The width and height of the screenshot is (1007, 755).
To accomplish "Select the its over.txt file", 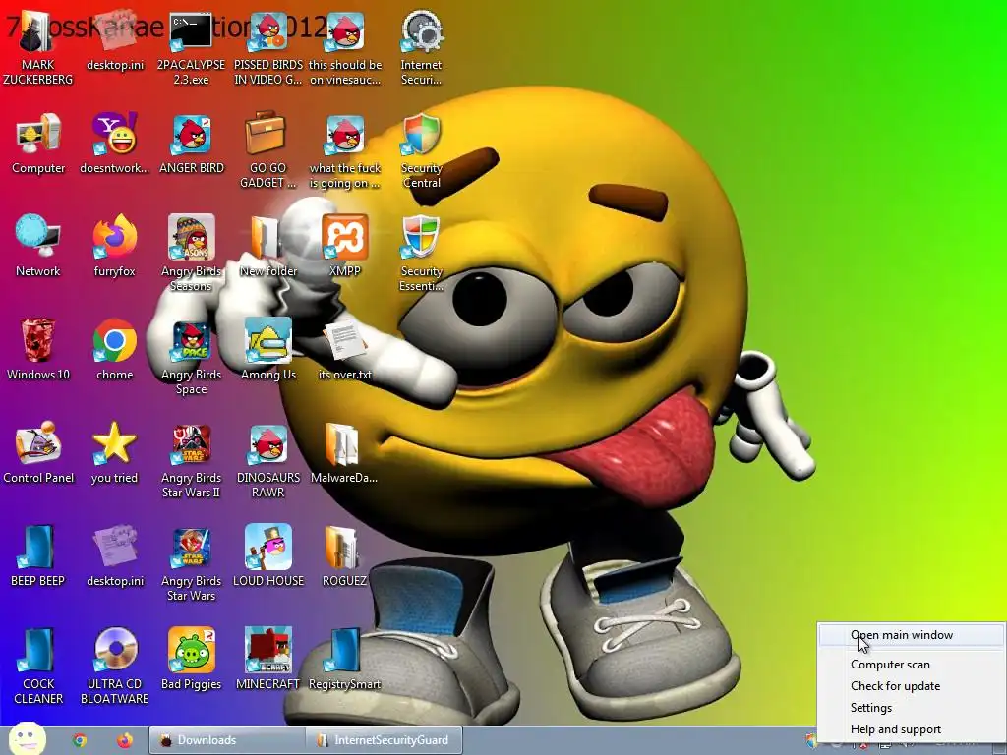I will click(345, 350).
